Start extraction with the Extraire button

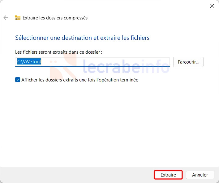168,175
